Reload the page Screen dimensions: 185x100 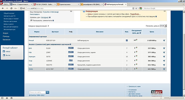click(x=11, y=8)
